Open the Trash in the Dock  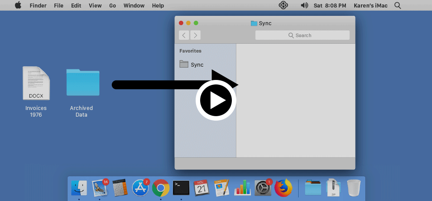tap(353, 188)
